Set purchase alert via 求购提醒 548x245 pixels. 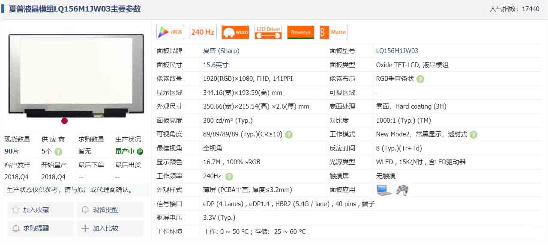40,228
